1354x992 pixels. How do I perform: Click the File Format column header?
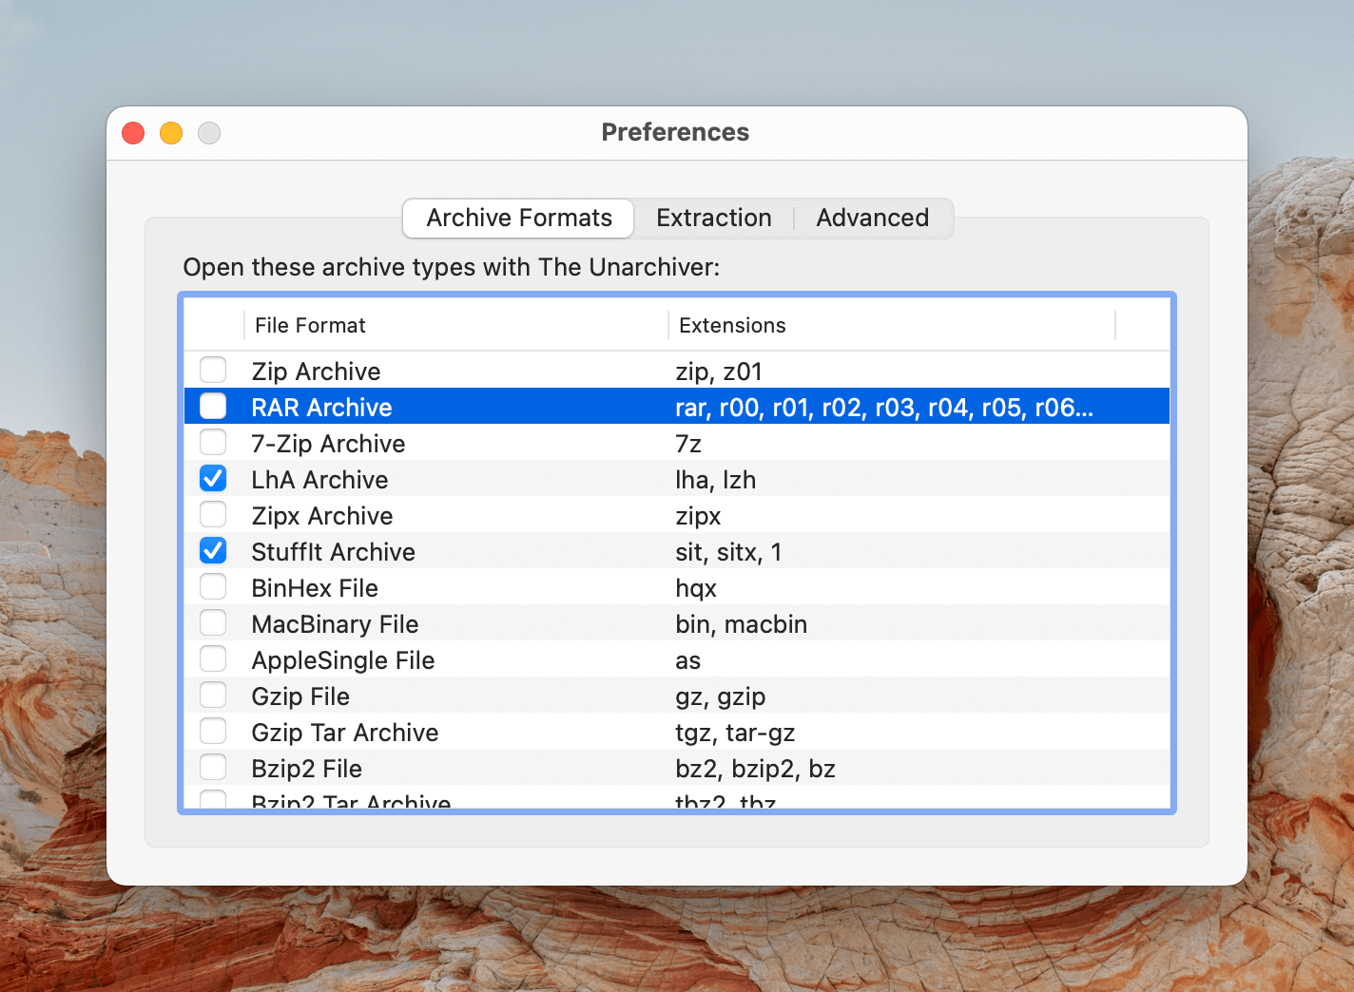tap(310, 325)
